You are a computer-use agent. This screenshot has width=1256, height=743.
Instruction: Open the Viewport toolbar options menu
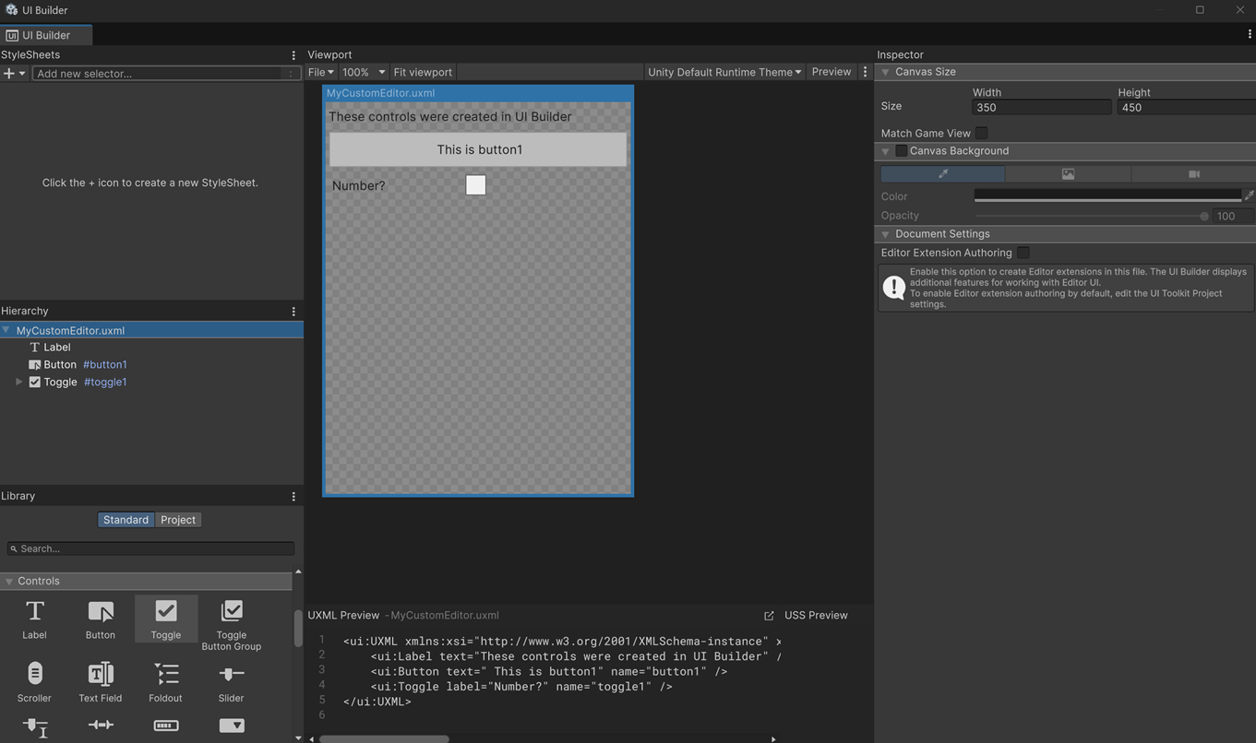865,72
